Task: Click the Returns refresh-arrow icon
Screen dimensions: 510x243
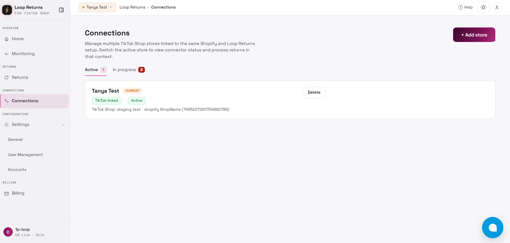Action: coord(7,77)
